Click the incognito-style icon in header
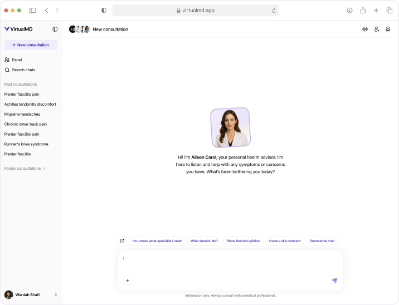The image size is (399, 305). pos(388,29)
